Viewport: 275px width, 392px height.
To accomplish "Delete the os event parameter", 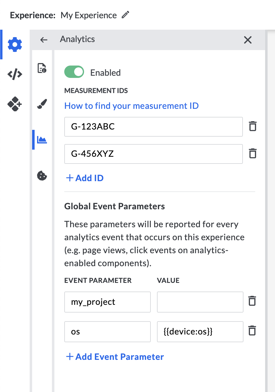I will point(252,331).
